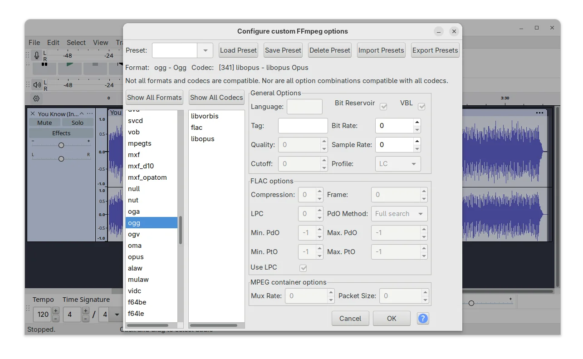Click the record meter microphone icon
This screenshot has height=359, width=583.
pyautogui.click(x=37, y=55)
